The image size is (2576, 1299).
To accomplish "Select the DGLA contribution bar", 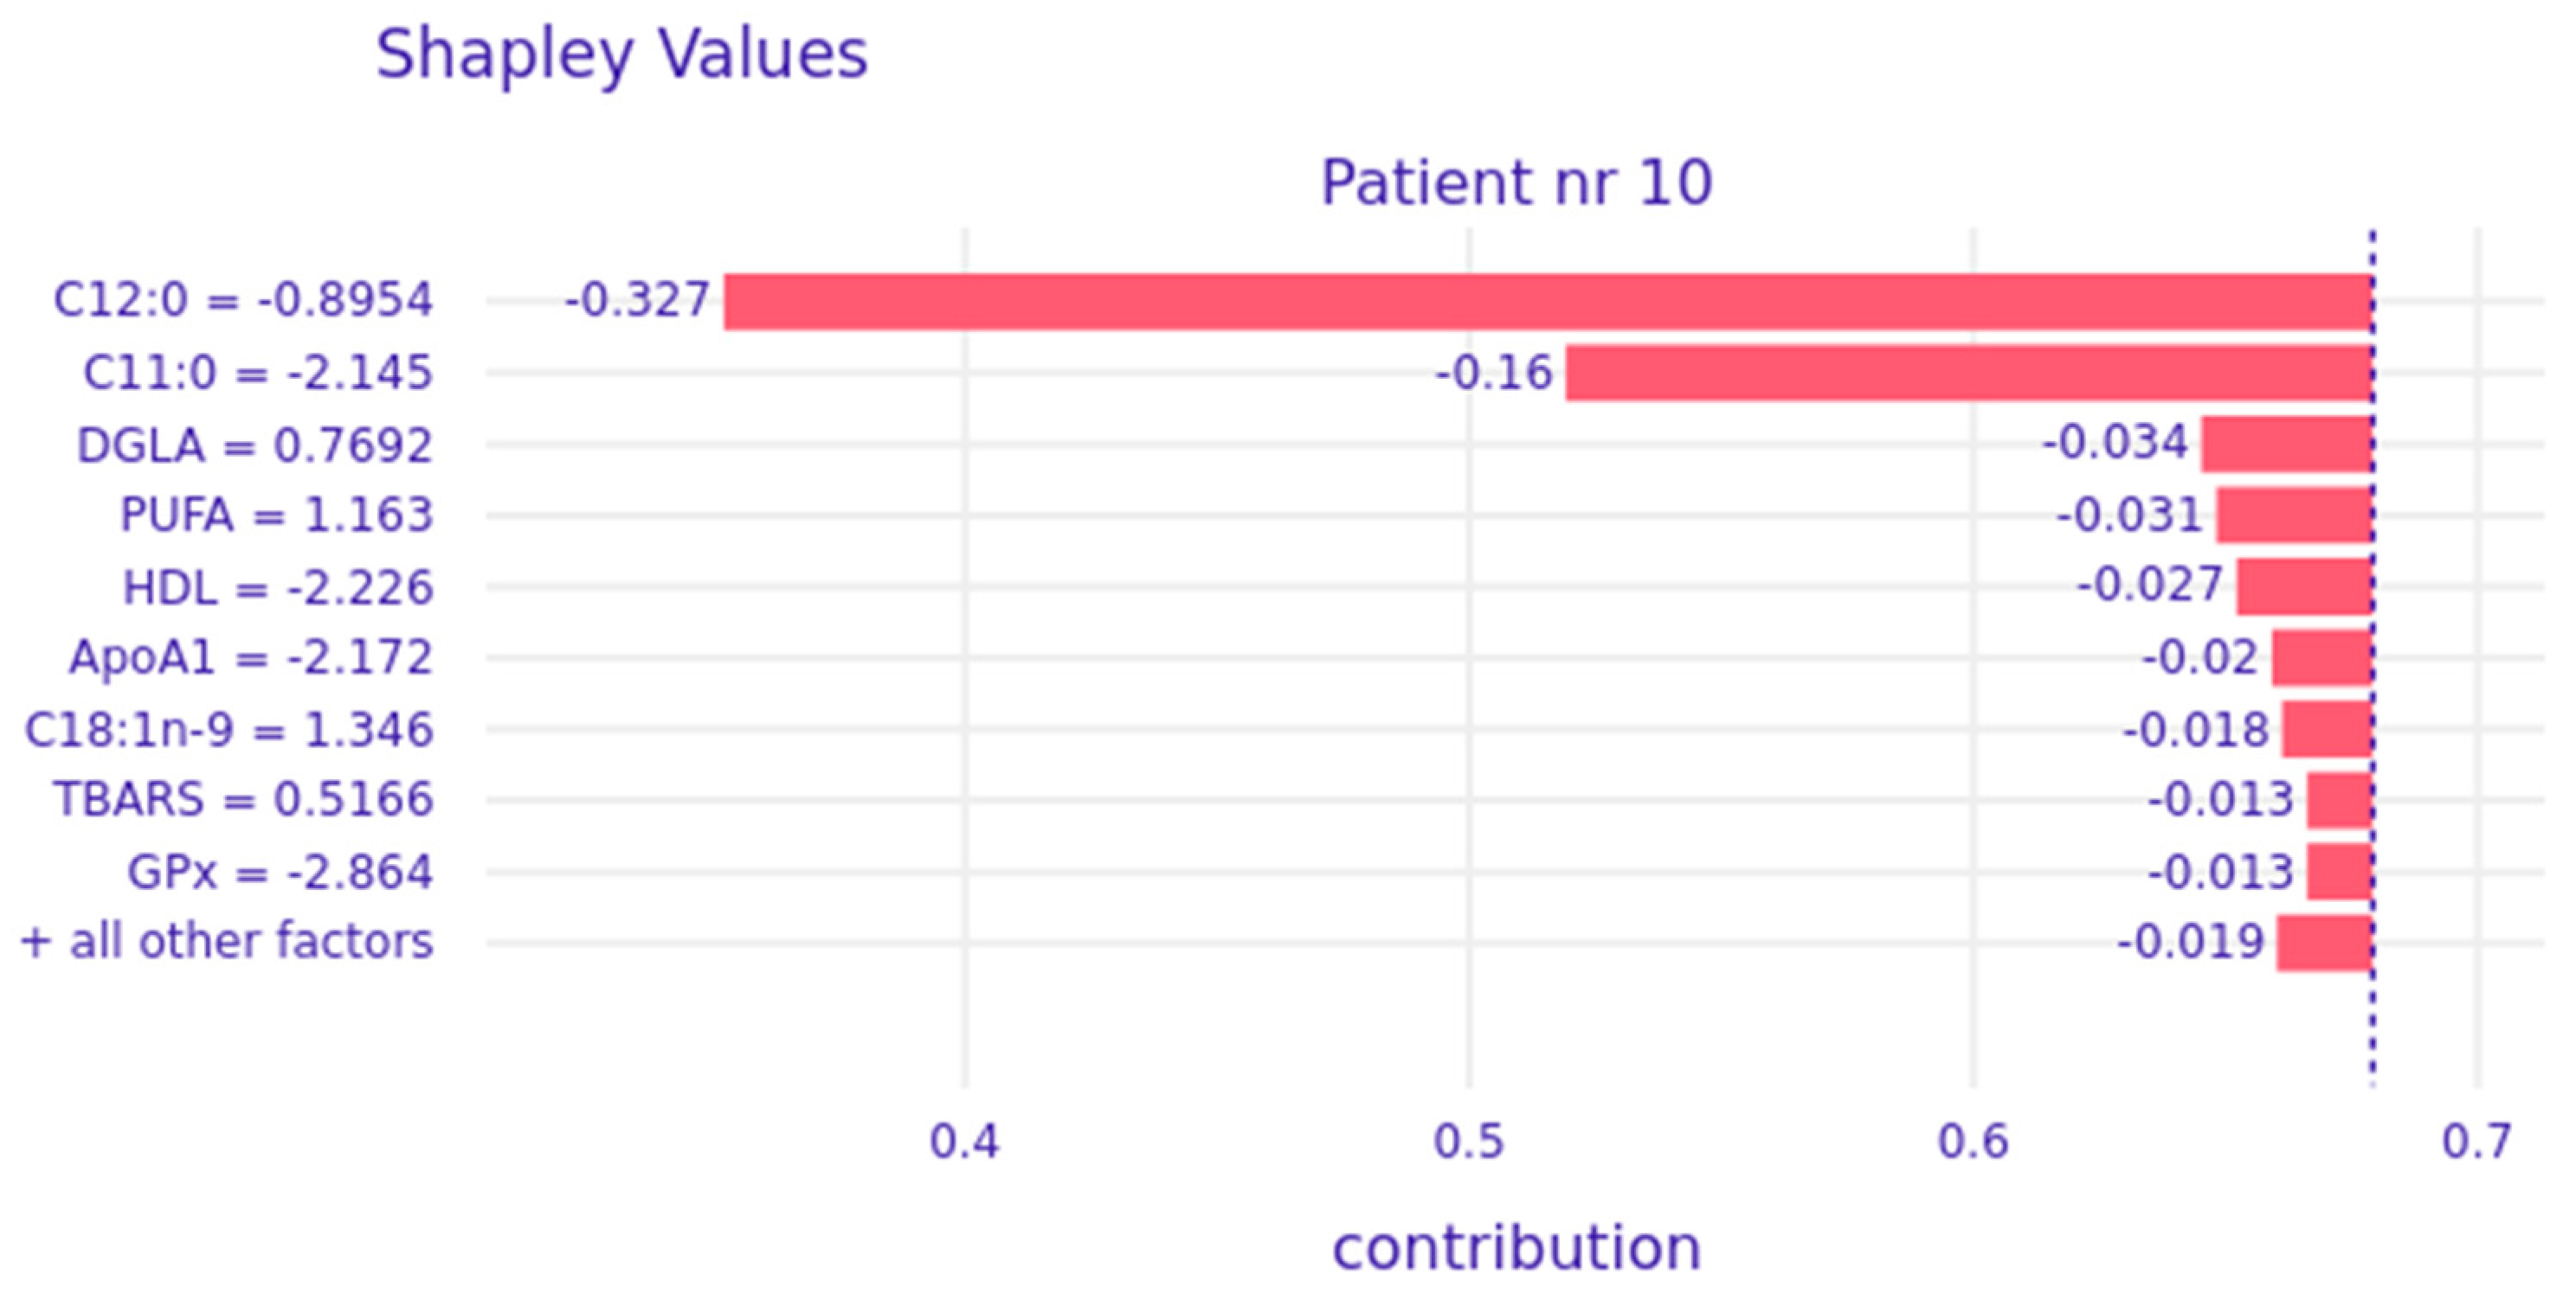I will click(x=2286, y=445).
